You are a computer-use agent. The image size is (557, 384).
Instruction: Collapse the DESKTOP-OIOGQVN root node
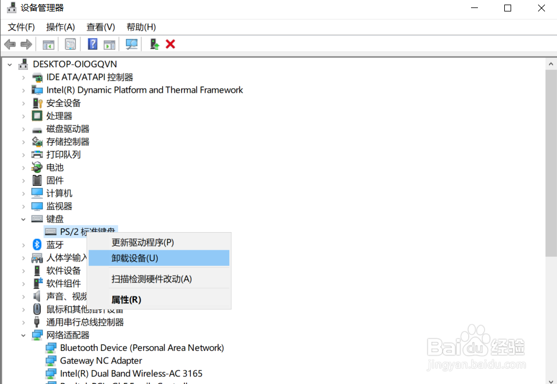point(10,65)
